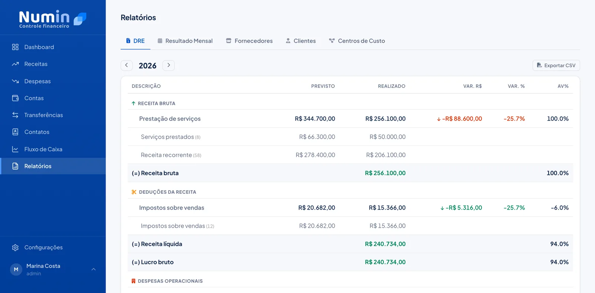Expand the Marina Costa user menu chevron

point(94,269)
